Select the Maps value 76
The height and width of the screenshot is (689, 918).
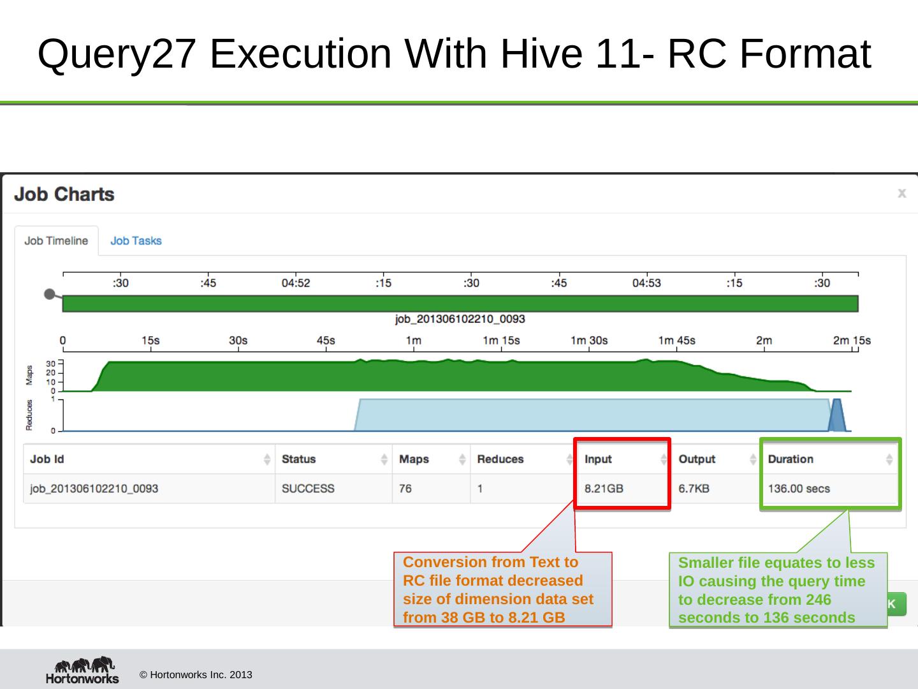coord(405,489)
